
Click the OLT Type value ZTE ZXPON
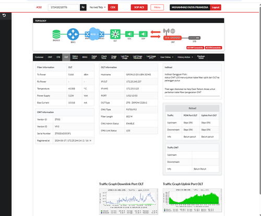[137, 103]
